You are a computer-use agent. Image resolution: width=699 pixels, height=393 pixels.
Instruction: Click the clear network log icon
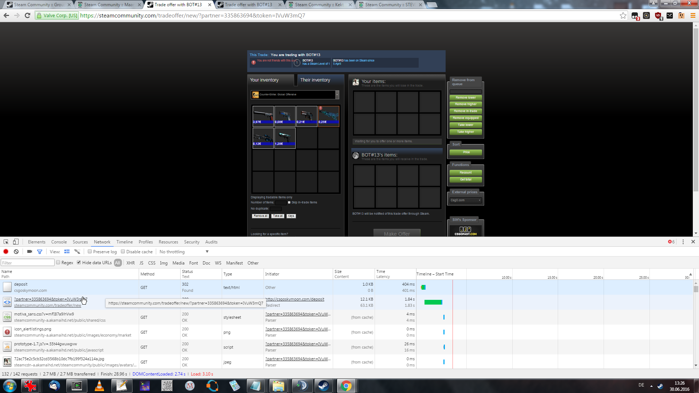point(16,252)
